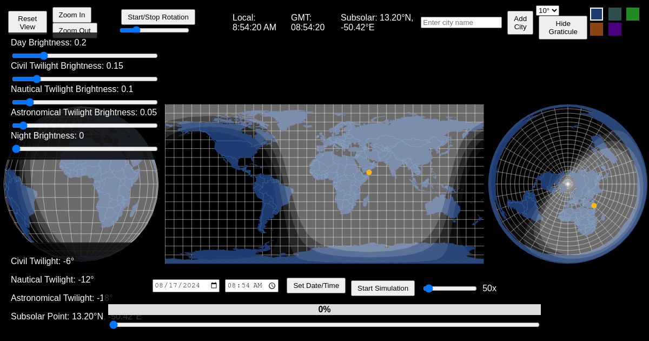Click the calendar icon in the date field

coord(214,285)
